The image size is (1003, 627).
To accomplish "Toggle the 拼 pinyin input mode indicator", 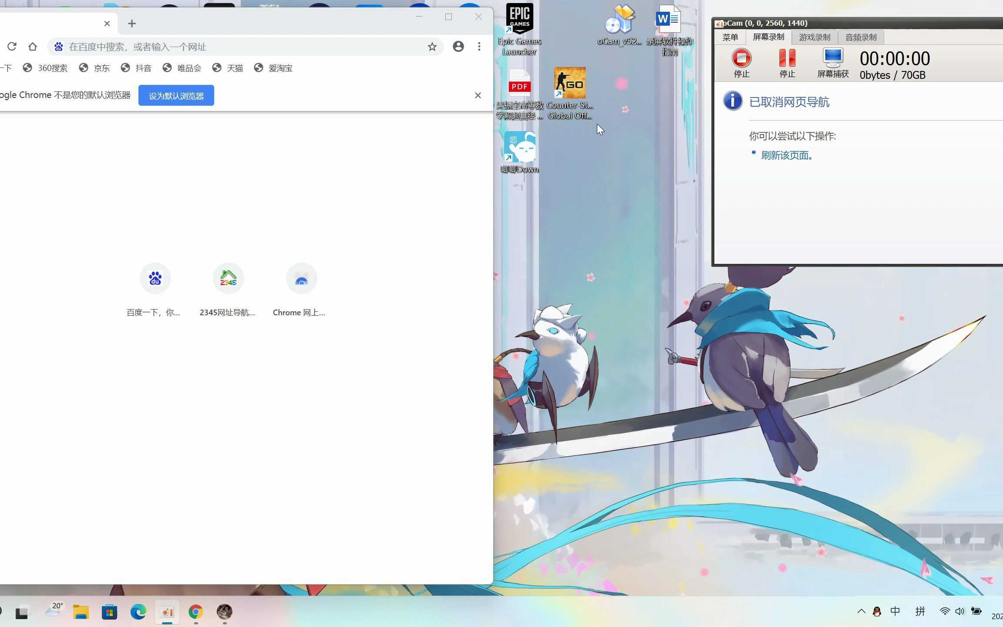I will 920,611.
